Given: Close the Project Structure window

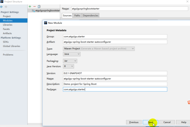Looking at the screenshot, I should pyautogui.click(x=187, y=2).
